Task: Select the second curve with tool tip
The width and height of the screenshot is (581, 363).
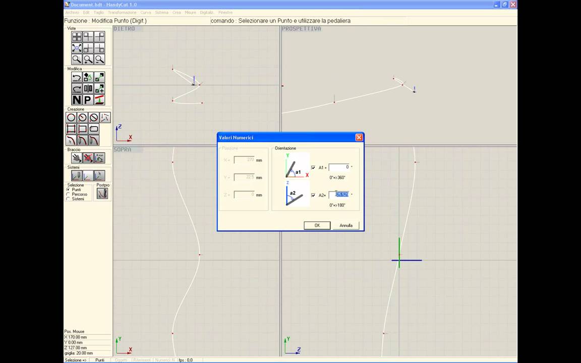Action: point(83,140)
